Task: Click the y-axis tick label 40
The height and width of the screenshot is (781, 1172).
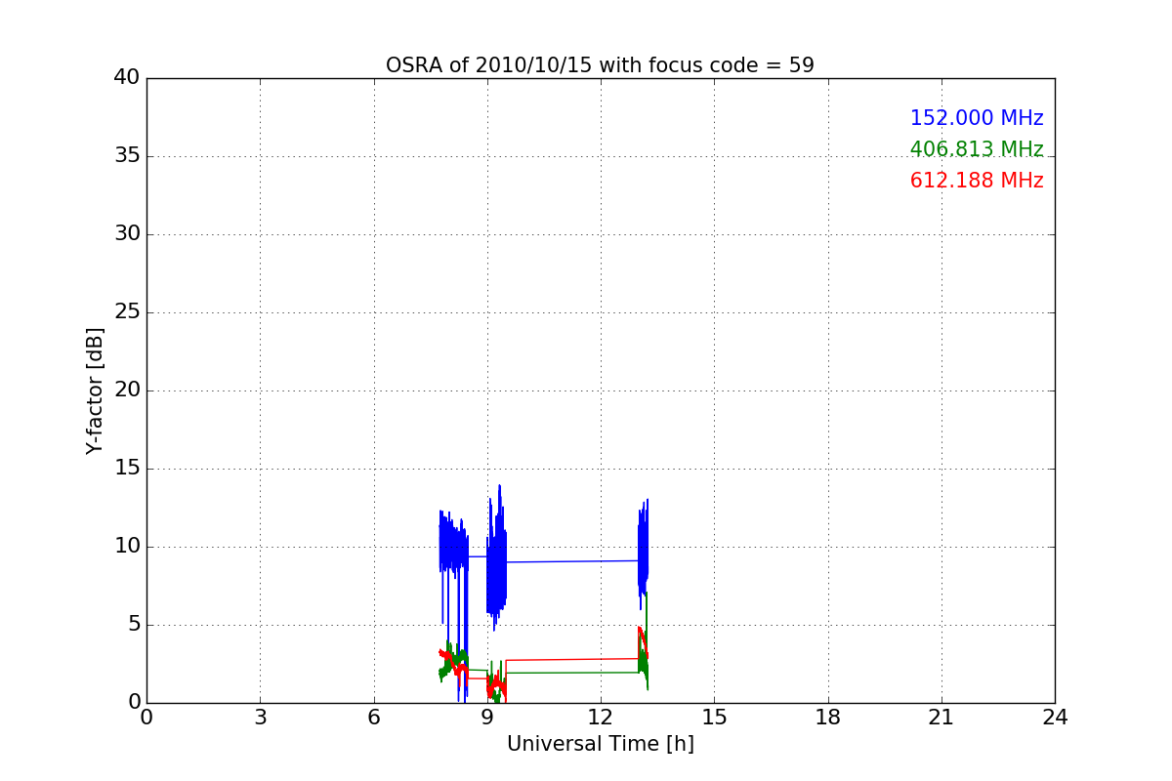Action: coord(127,78)
